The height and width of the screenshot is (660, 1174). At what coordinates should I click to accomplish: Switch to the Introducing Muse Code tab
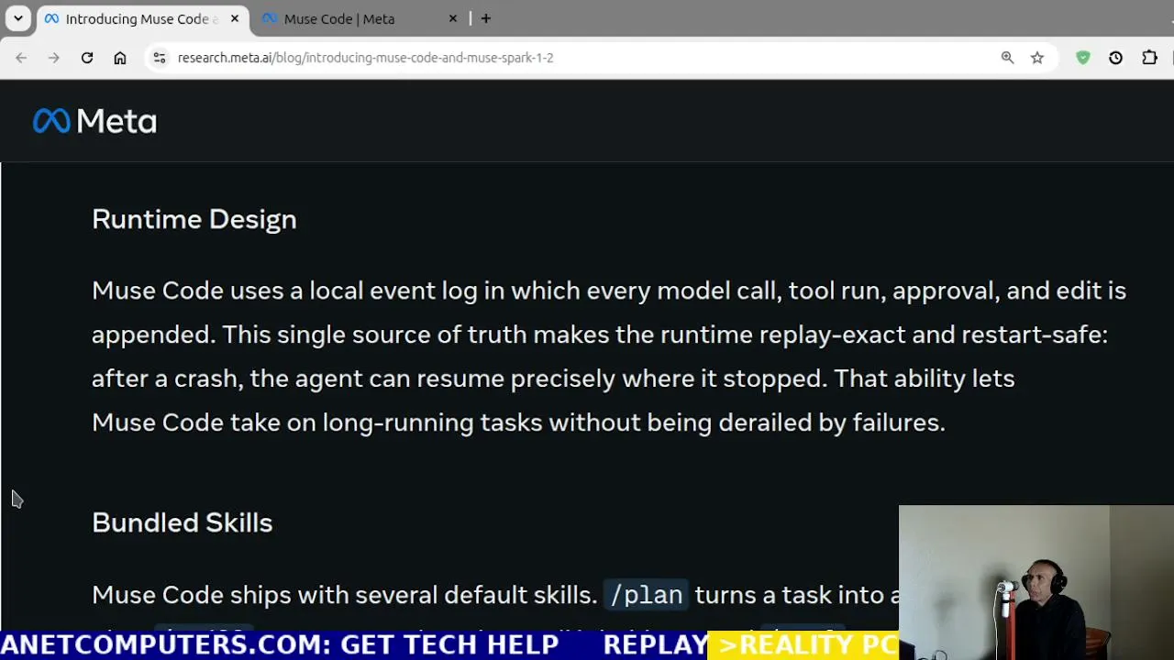tap(143, 18)
